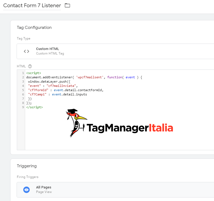Image resolution: width=214 pixels, height=201 pixels.
Task: Click the Custom HTML code brackets icon
Action: (26, 51)
